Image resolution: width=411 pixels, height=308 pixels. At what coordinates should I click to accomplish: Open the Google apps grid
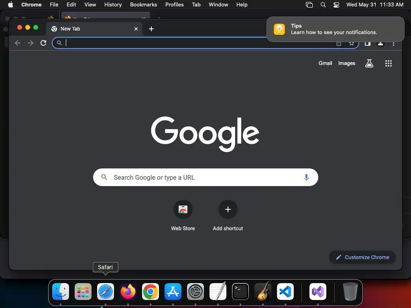388,63
